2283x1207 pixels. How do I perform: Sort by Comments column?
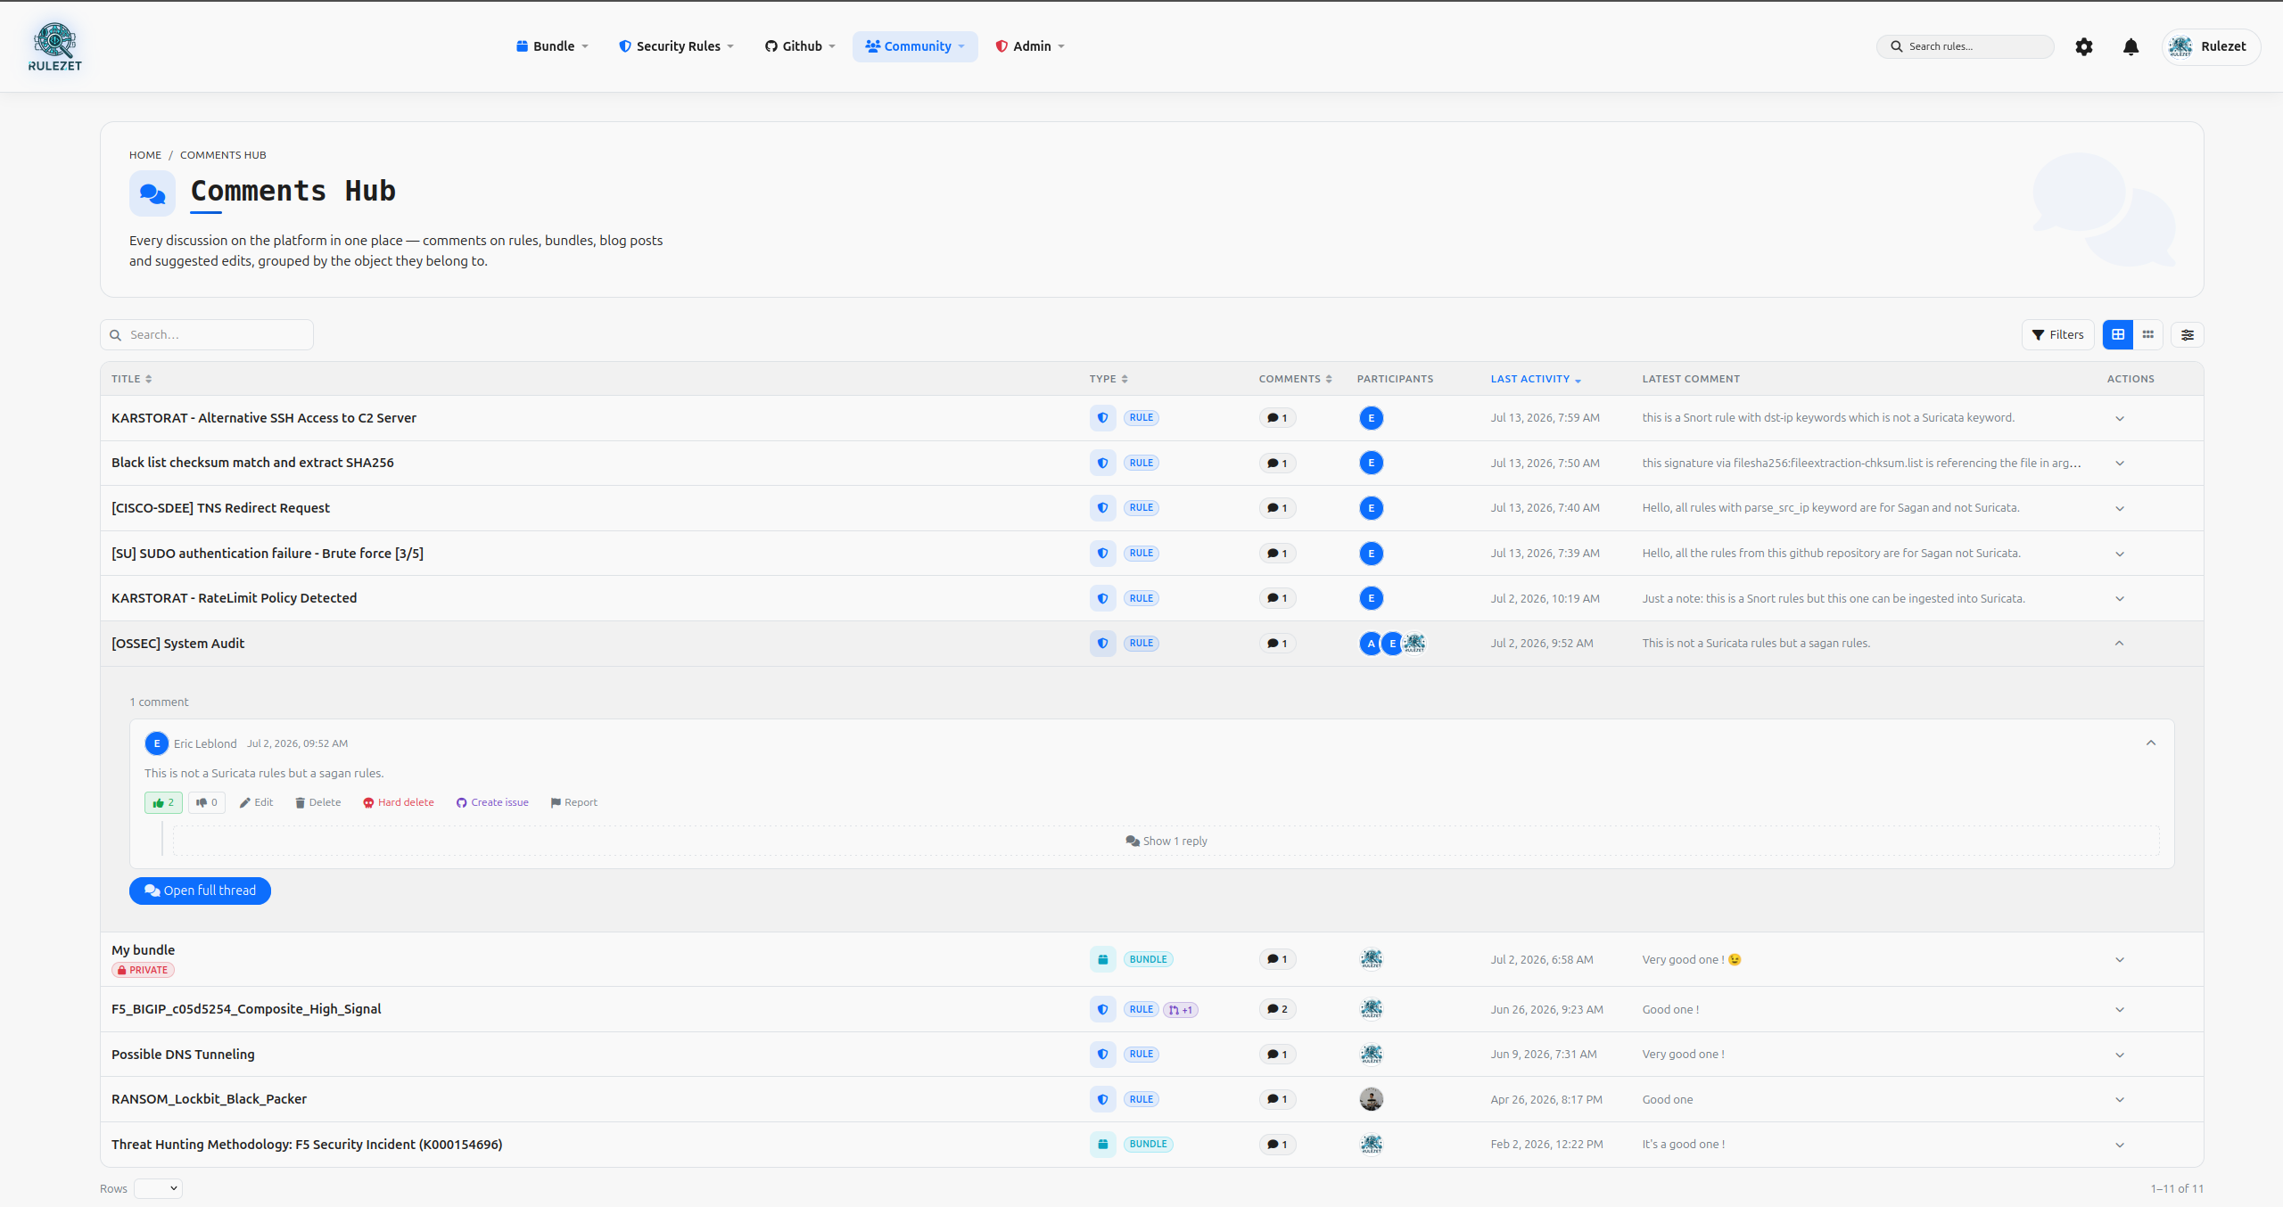click(1295, 379)
